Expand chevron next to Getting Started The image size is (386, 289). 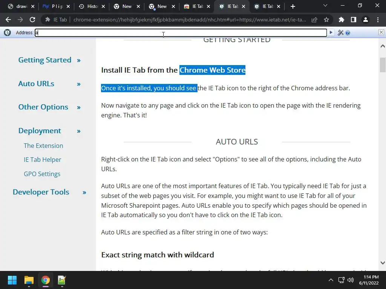pyautogui.click(x=78, y=61)
